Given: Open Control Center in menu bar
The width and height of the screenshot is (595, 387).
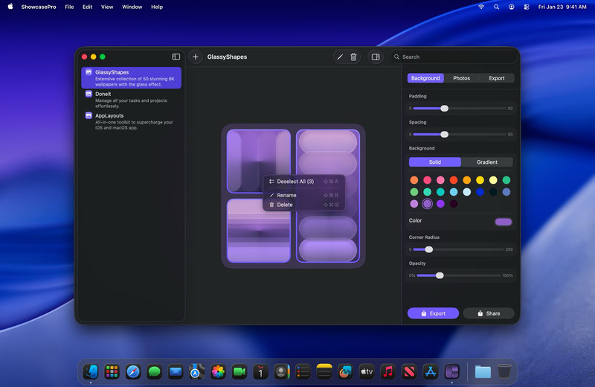Looking at the screenshot, I should (527, 7).
